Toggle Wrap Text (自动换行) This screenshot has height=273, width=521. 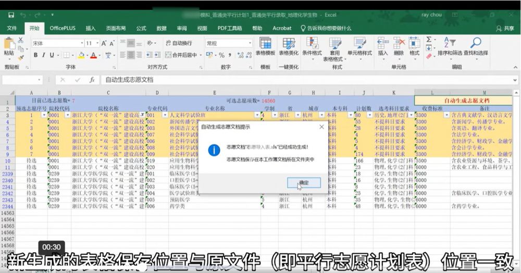(178, 43)
